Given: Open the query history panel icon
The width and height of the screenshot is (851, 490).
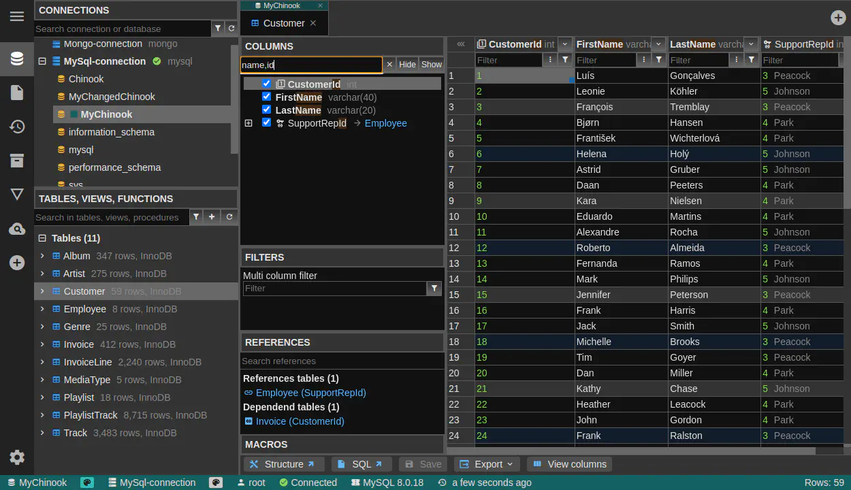Looking at the screenshot, I should coord(17,127).
